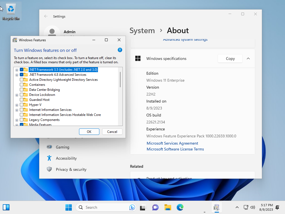Launch File Explorer from the taskbar

168,207
